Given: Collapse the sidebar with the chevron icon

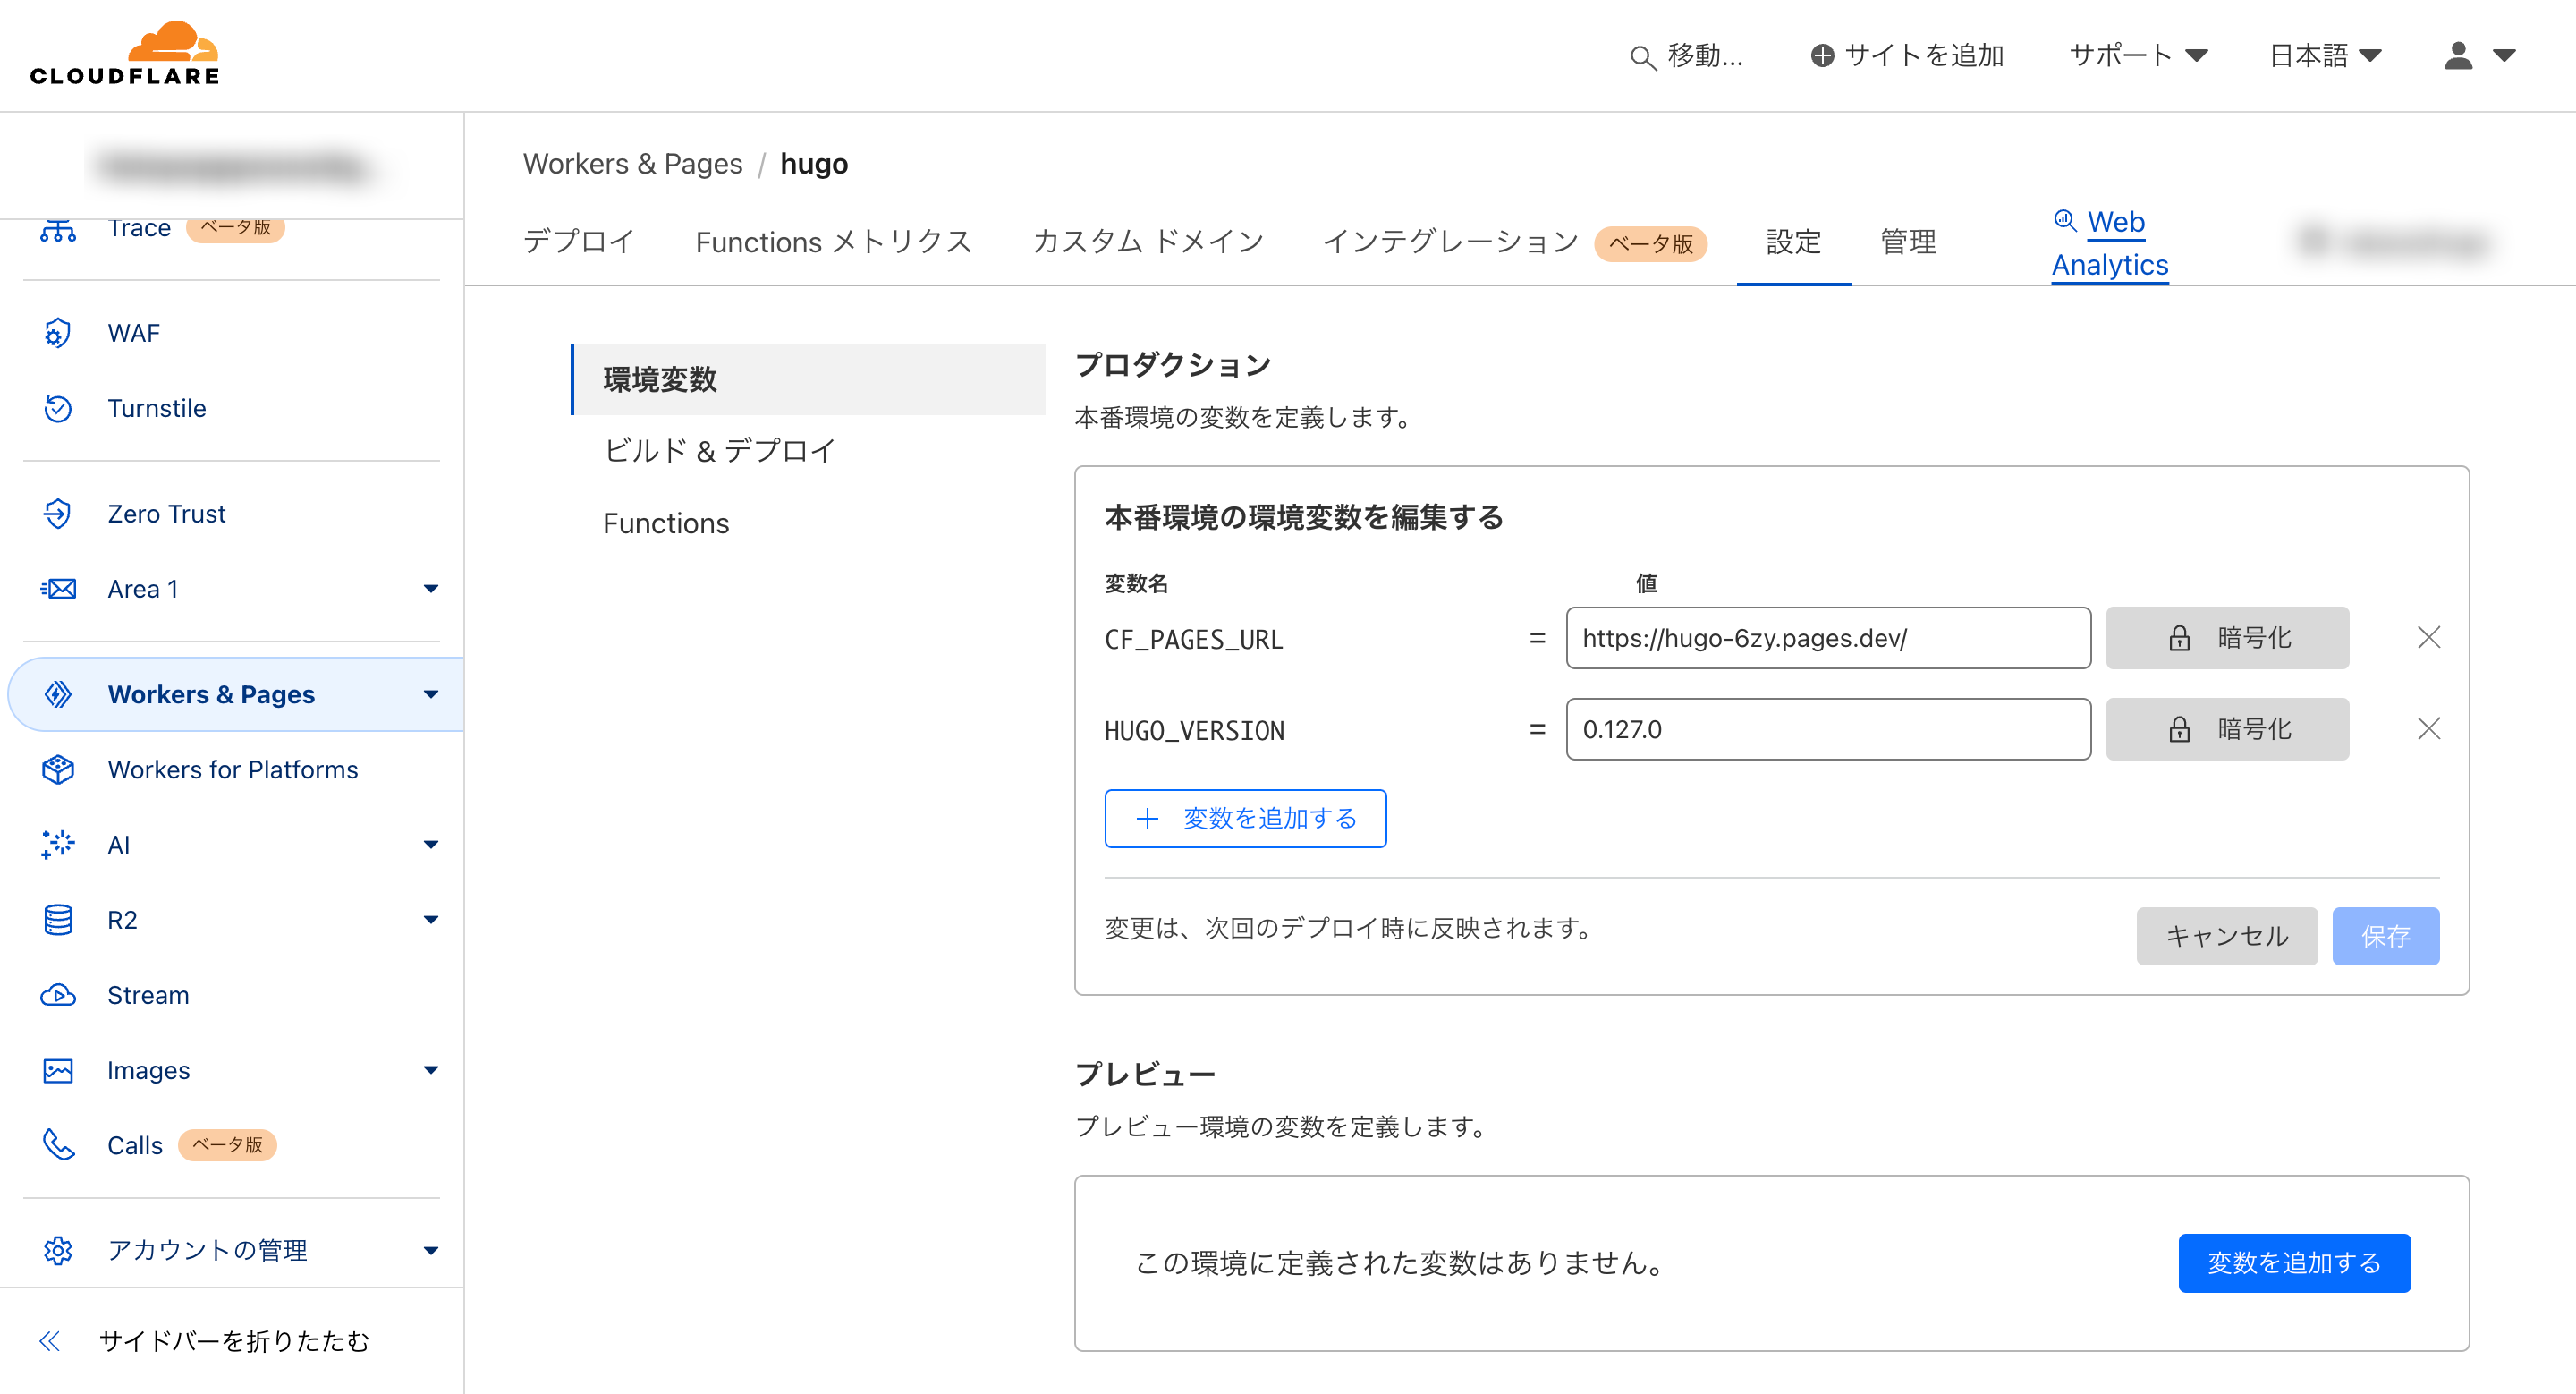Looking at the screenshot, I should 48,1340.
